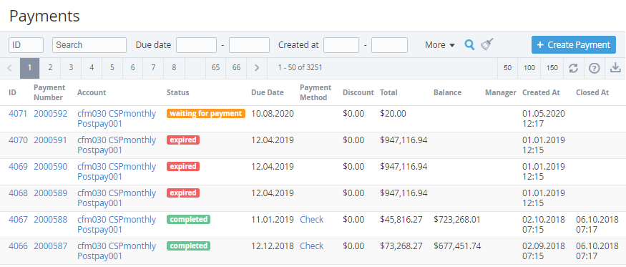The width and height of the screenshot is (626, 267).
Task: Go to previous page arrow
Action: (x=9, y=68)
